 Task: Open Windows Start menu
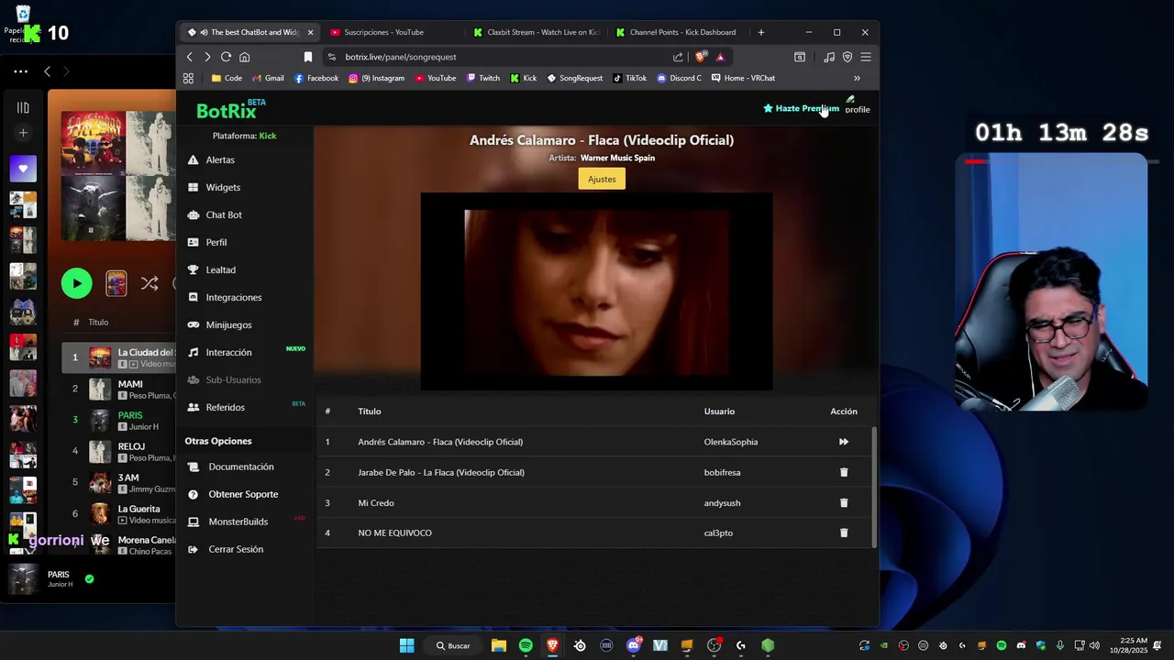406,645
